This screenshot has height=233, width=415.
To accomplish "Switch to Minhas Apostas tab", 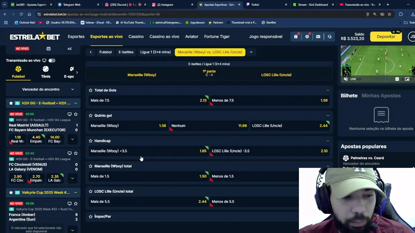I will coord(381,95).
